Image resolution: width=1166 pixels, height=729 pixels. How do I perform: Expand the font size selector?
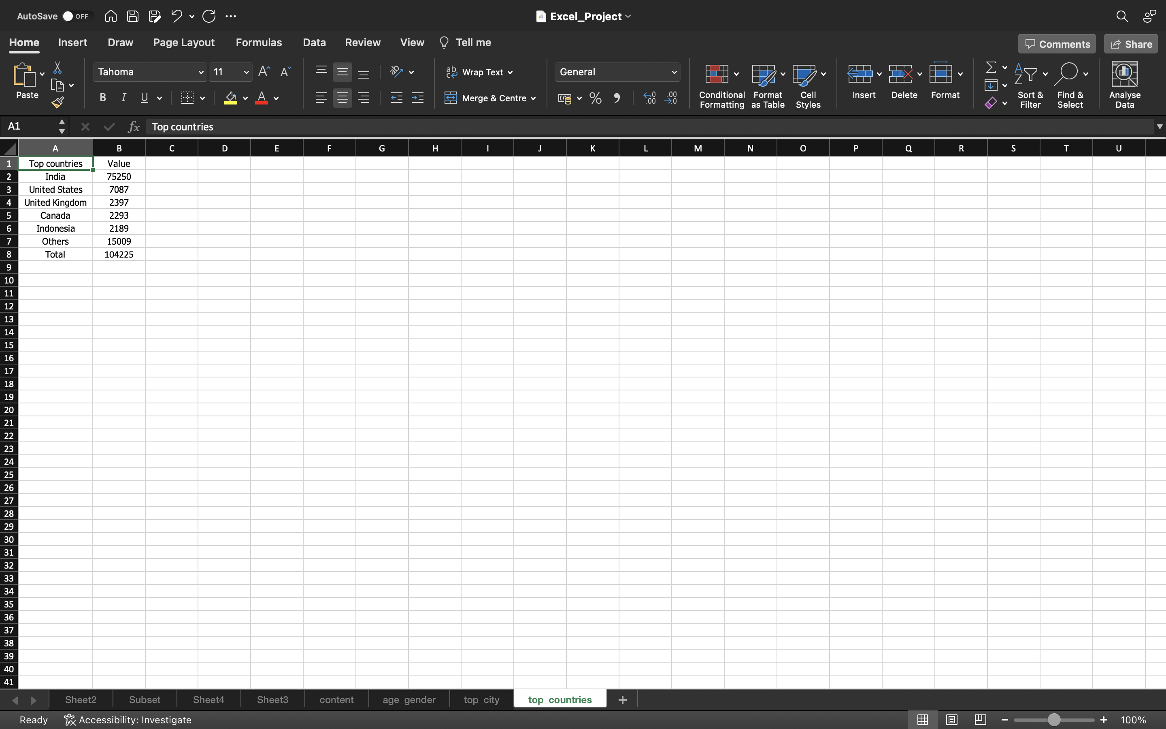pyautogui.click(x=246, y=71)
